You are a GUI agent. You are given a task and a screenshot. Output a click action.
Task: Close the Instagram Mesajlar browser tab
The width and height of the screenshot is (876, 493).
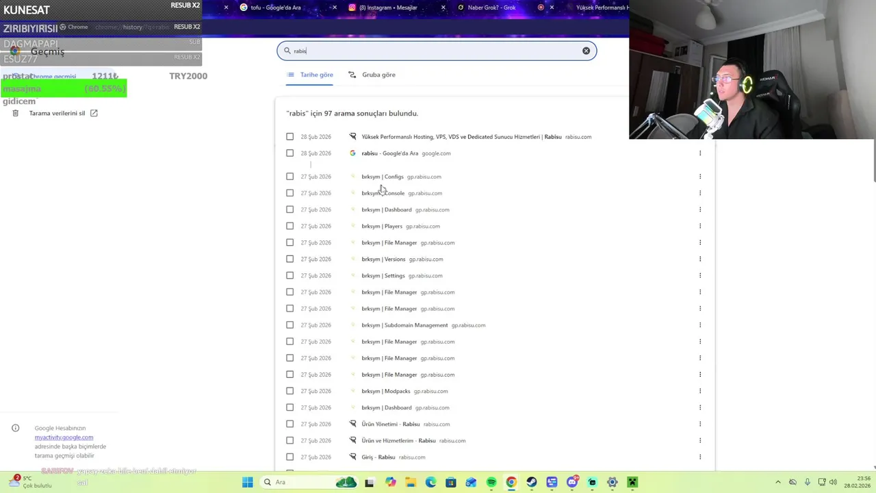(x=443, y=8)
